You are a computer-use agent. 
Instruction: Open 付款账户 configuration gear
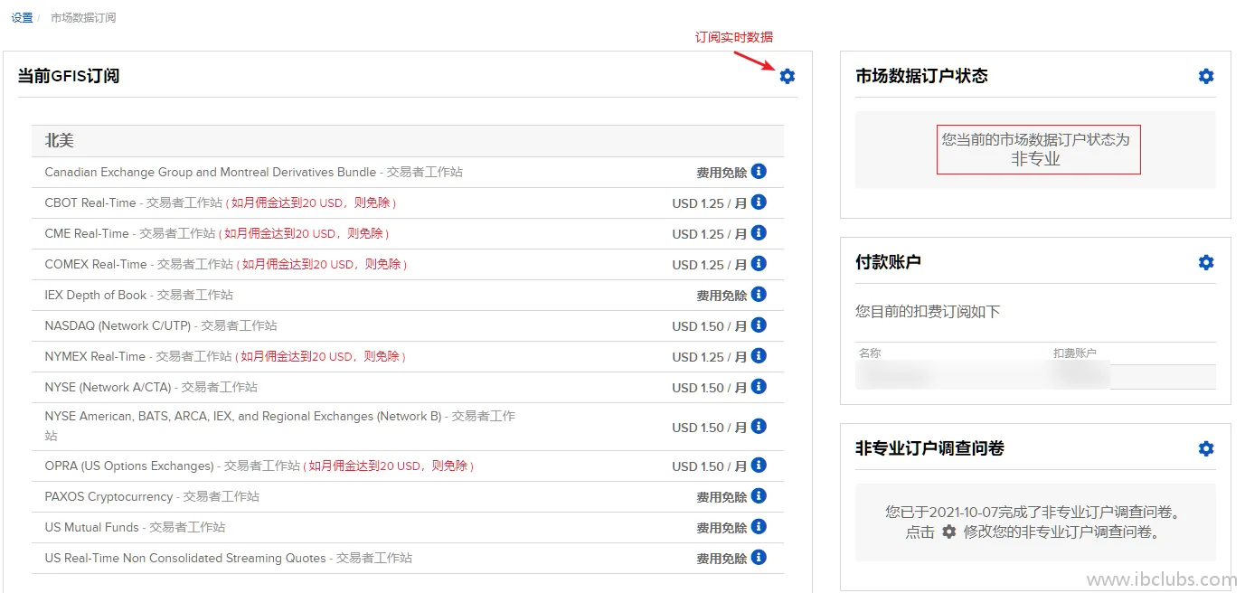(1205, 263)
